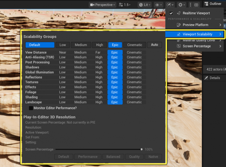This screenshot has width=226, height=167.
Task: Click the Details pencil icon
Action: coord(206,78)
